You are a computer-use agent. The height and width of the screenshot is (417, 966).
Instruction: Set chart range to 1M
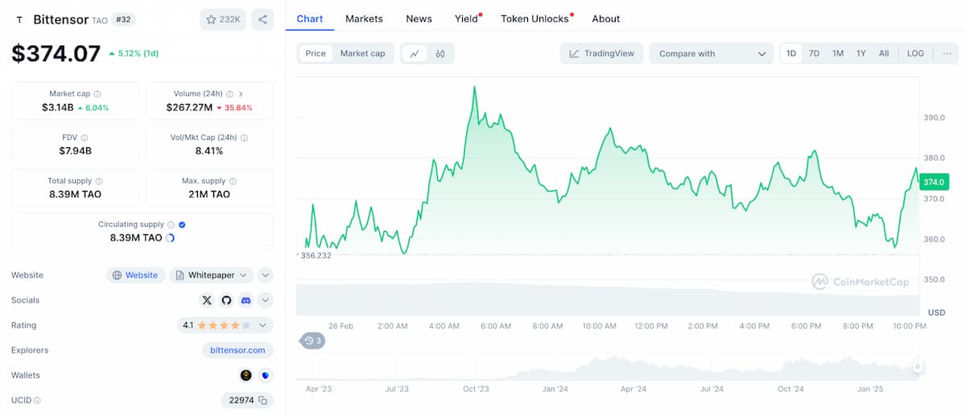[838, 53]
